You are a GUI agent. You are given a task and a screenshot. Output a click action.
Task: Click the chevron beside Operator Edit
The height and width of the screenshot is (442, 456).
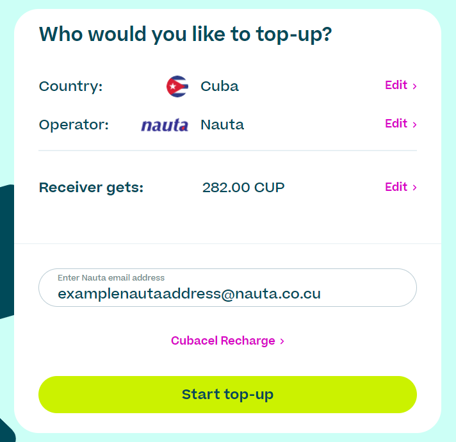click(415, 124)
